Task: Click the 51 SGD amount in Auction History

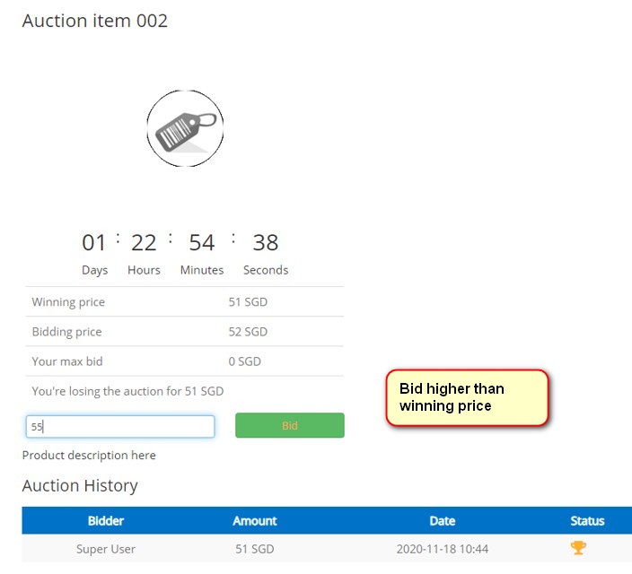Action: click(x=255, y=548)
